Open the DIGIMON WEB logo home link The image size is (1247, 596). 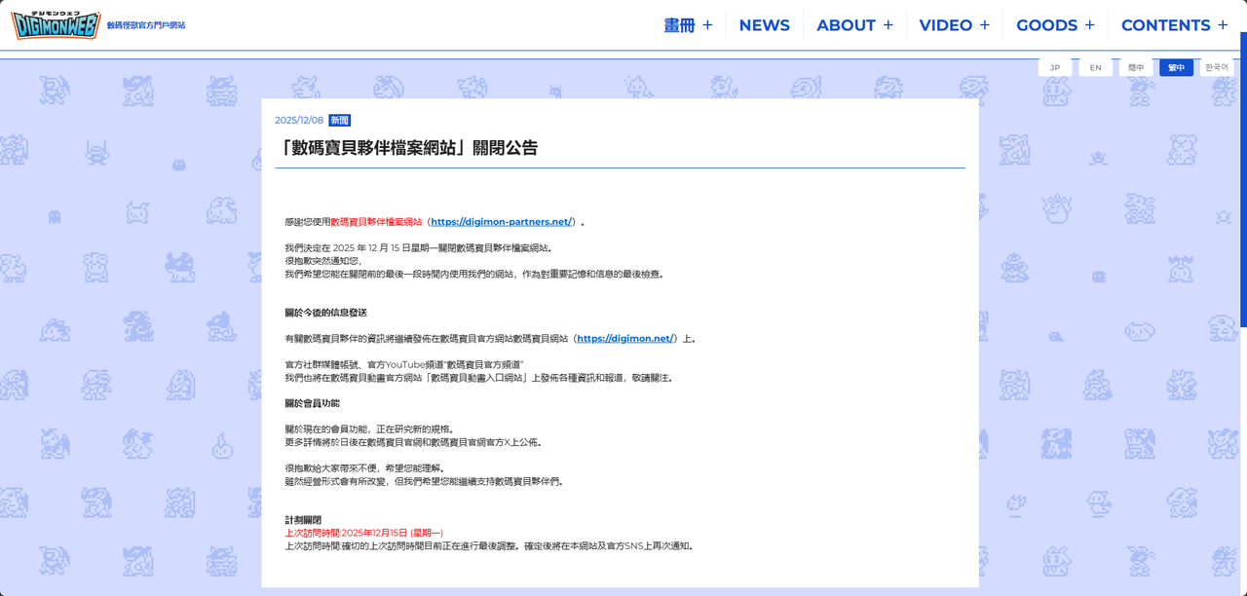[x=55, y=24]
